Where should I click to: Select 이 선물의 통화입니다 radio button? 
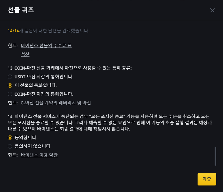[10, 85]
